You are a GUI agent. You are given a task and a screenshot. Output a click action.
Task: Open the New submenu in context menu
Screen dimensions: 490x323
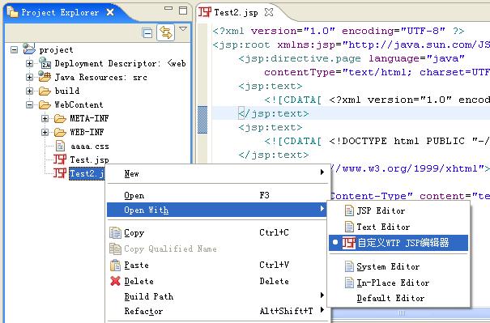(x=218, y=173)
